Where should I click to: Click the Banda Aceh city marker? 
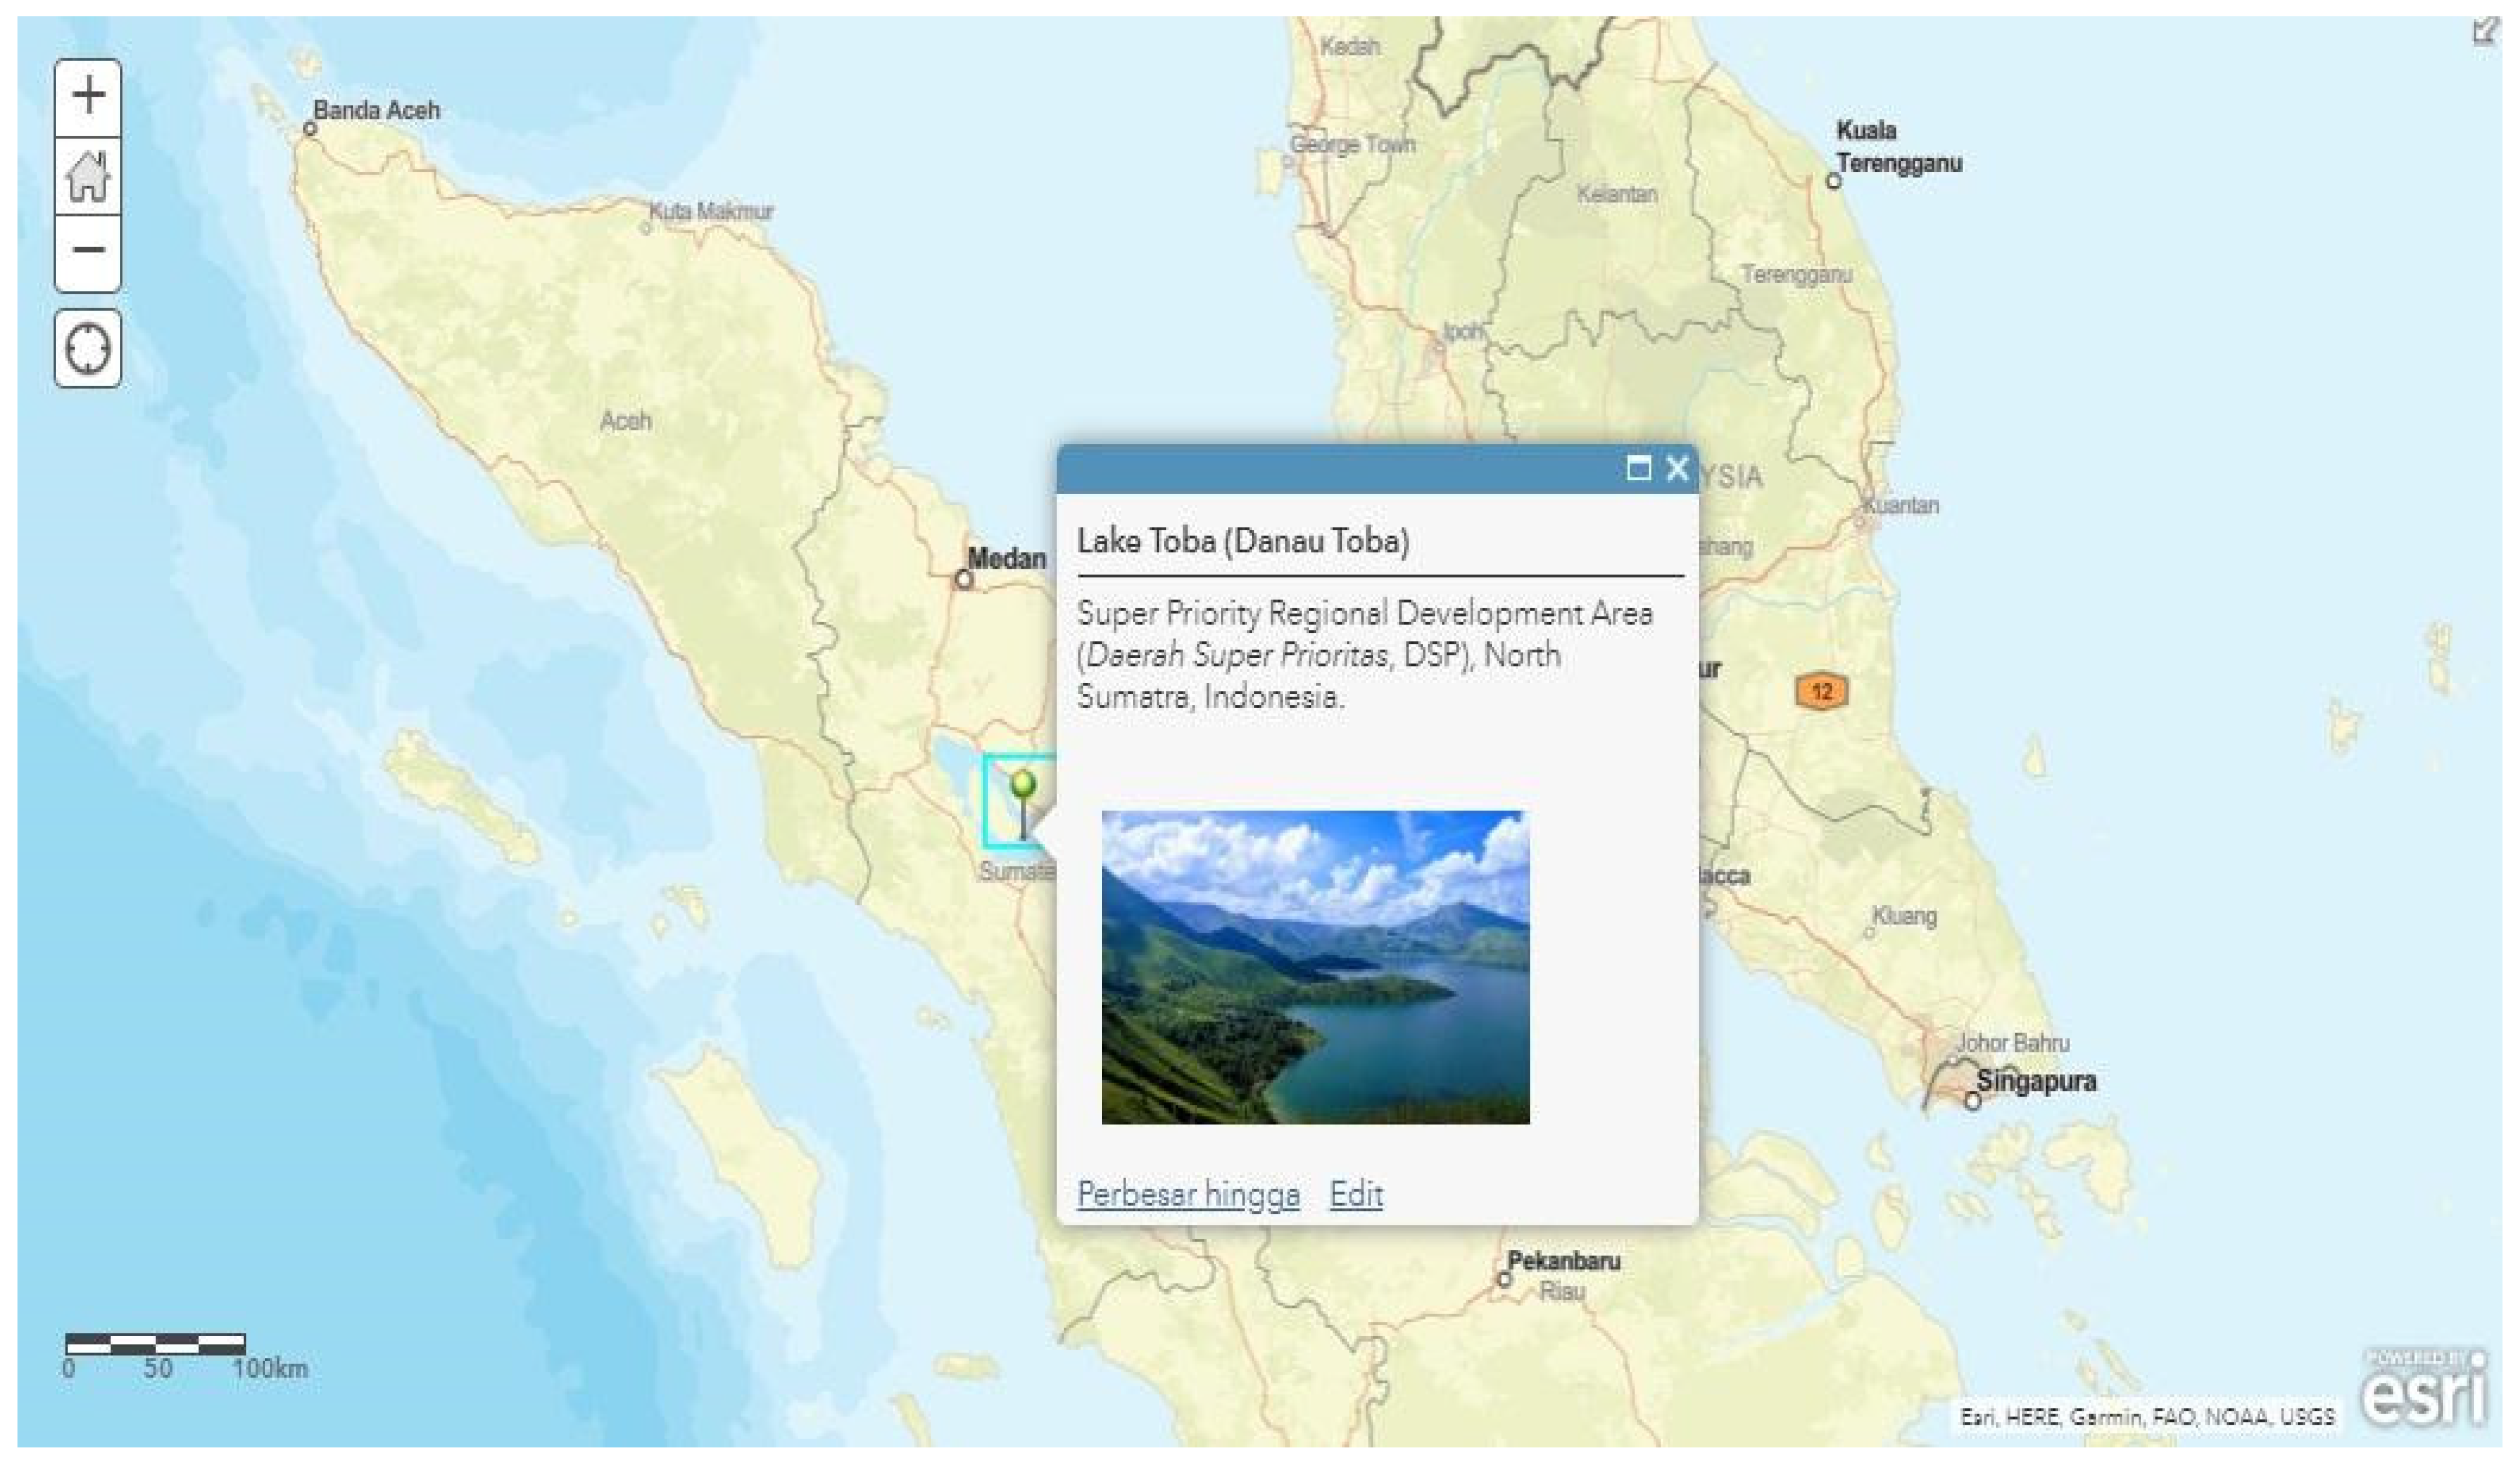pyautogui.click(x=310, y=129)
